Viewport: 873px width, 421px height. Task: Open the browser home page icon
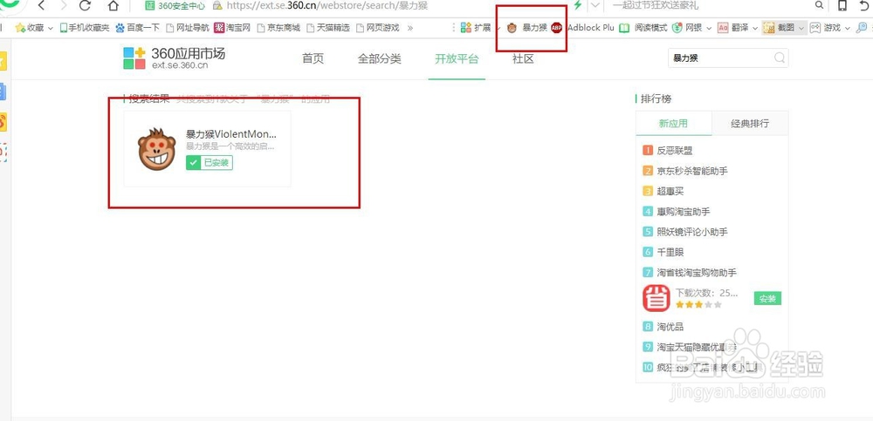[113, 6]
